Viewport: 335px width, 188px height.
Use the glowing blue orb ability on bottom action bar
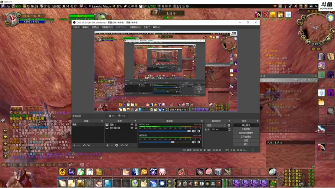pos(162,183)
